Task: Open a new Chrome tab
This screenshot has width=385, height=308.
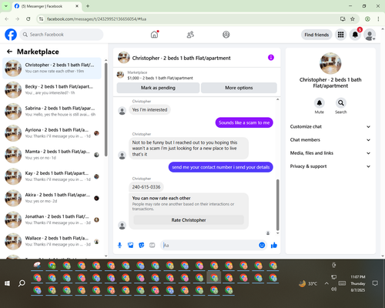Action: pos(88,6)
